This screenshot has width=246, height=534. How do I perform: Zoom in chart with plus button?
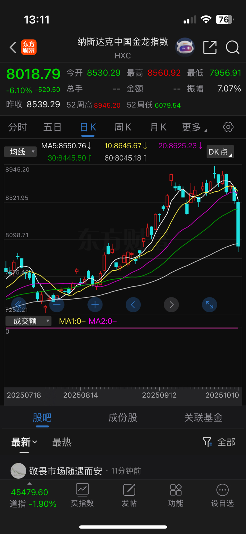(95, 304)
